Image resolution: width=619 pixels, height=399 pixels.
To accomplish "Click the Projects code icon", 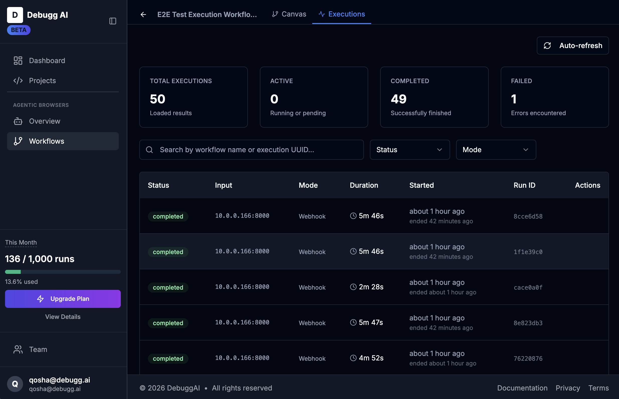I will [18, 81].
